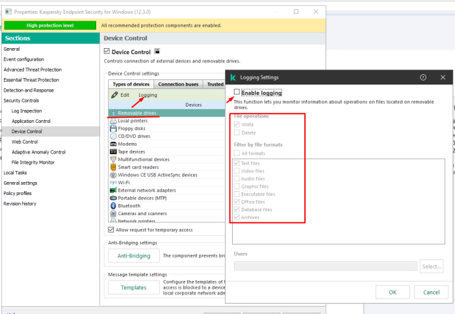Click the Wi-Fi device icon
455x314 pixels.
coord(114,183)
